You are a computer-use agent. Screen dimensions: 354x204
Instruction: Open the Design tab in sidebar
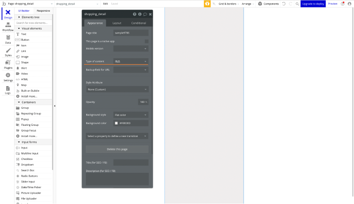[x=8, y=14]
